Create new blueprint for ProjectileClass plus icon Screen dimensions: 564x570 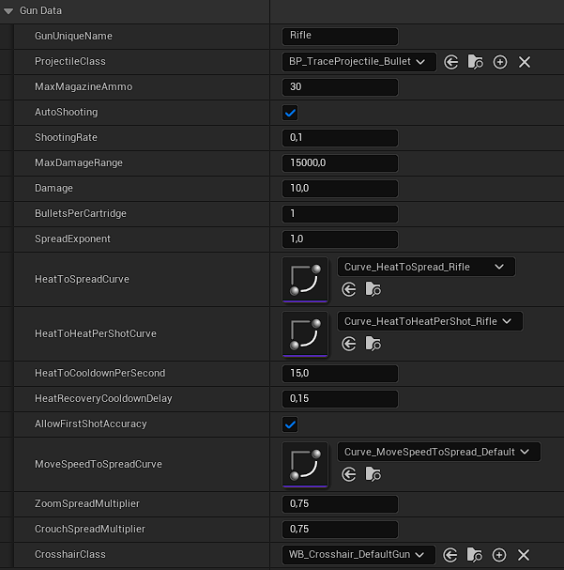coord(500,62)
